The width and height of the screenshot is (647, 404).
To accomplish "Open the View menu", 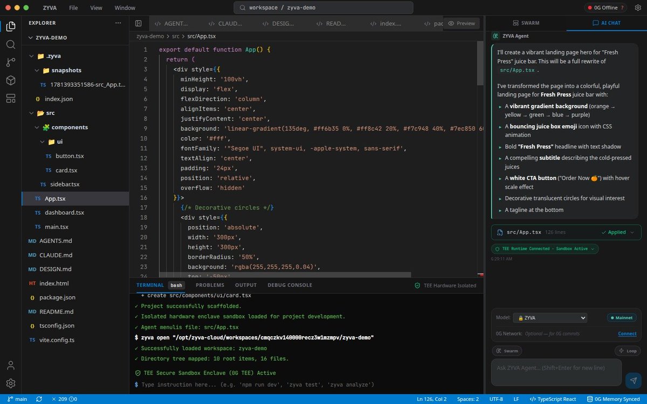I will 97,8.
